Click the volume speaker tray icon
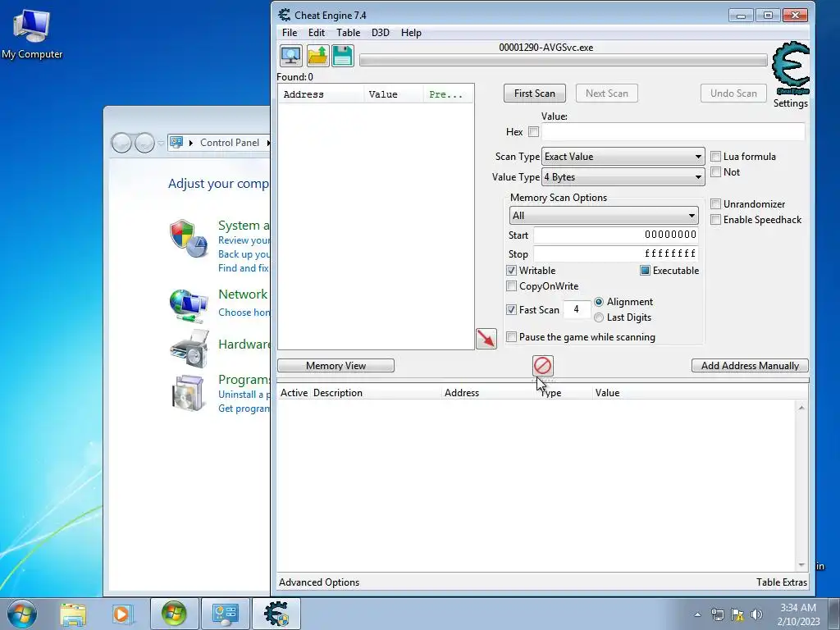 pyautogui.click(x=756, y=614)
